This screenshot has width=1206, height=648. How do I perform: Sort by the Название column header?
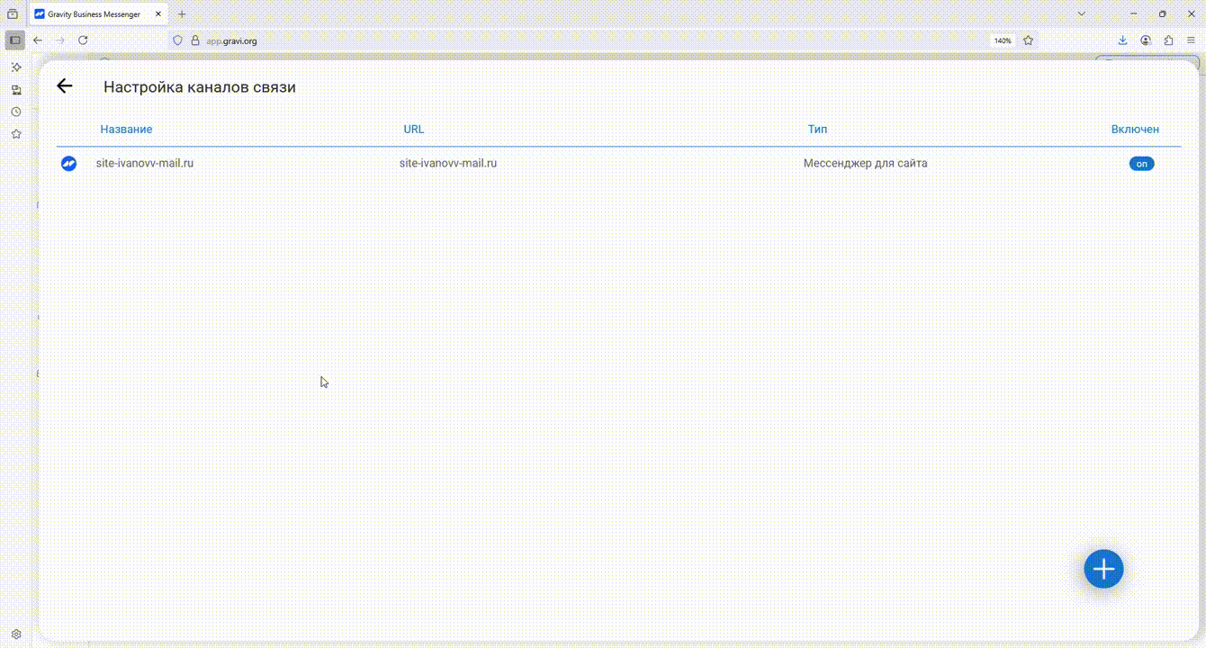[126, 130]
